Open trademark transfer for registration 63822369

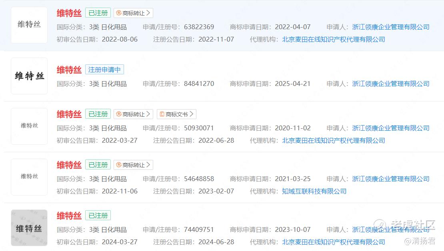(x=133, y=13)
